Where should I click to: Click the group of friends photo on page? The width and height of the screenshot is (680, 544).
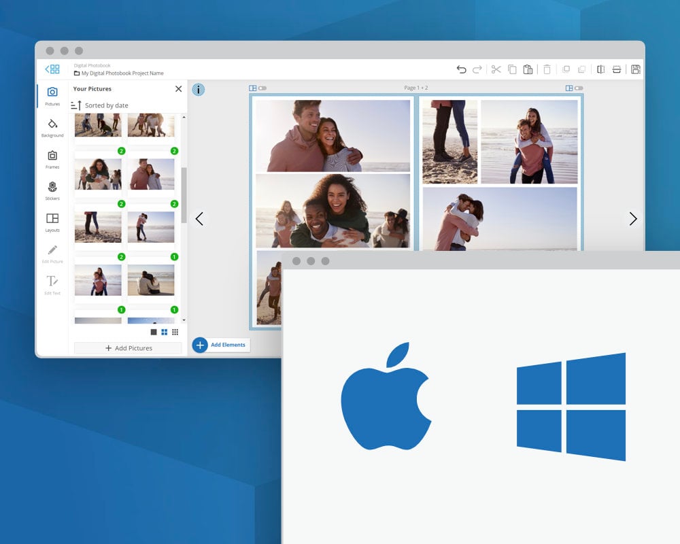click(333, 211)
